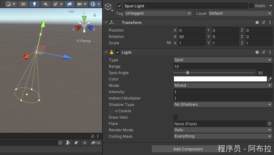This screenshot has width=274, height=155.
Task: Open the project panel more options menu
Action: pos(98,136)
